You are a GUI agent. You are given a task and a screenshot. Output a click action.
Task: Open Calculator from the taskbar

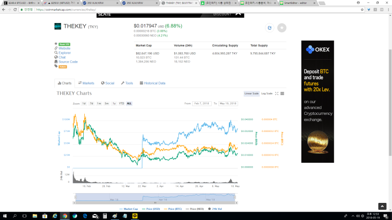105,216
